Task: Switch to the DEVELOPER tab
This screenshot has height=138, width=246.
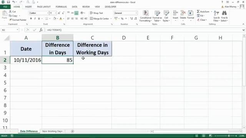Action: (x=110, y=7)
